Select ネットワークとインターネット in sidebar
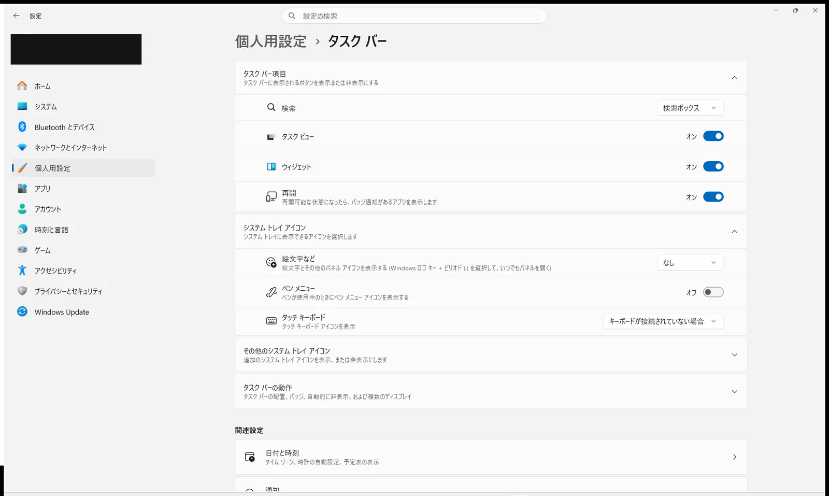 click(83, 147)
